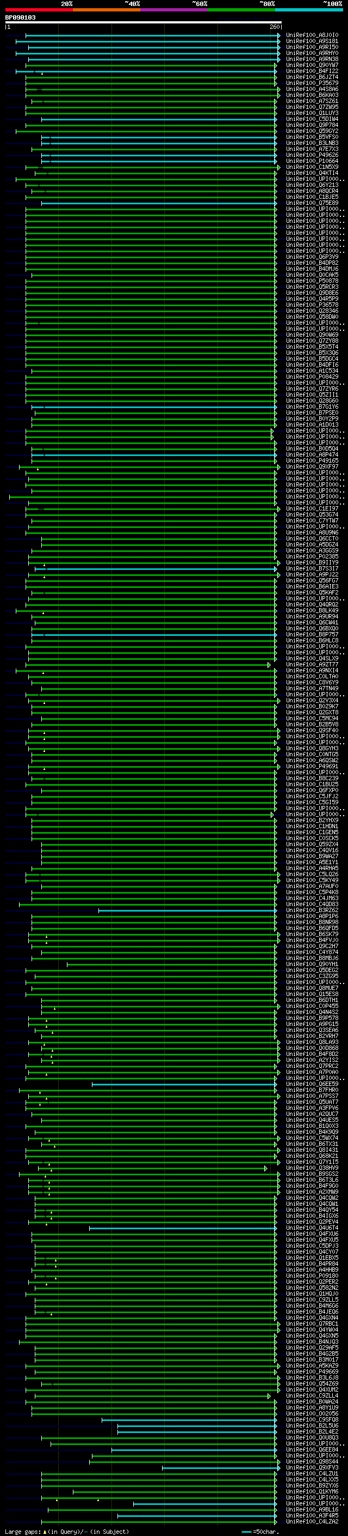The image size is (348, 1536).
Task: Select hit UniRef100_Q1LUY3
Action: click(312, 113)
